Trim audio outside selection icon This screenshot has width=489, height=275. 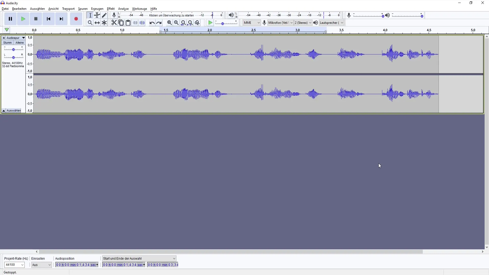pyautogui.click(x=135, y=23)
